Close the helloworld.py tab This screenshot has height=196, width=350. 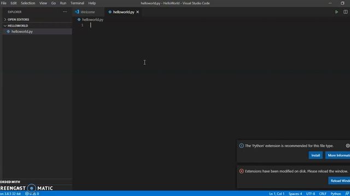click(138, 12)
